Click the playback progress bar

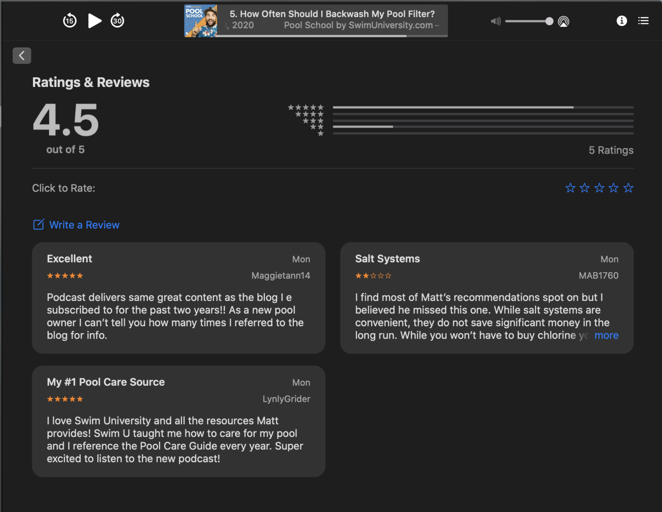click(332, 36)
